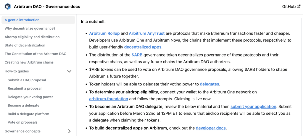Image resolution: width=303 pixels, height=136 pixels.
Task: Expand the Governance concepts chevron
Action: (x=69, y=131)
